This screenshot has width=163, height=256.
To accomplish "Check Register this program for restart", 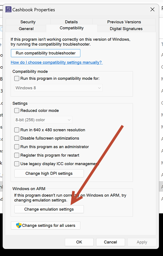I will 17,155.
